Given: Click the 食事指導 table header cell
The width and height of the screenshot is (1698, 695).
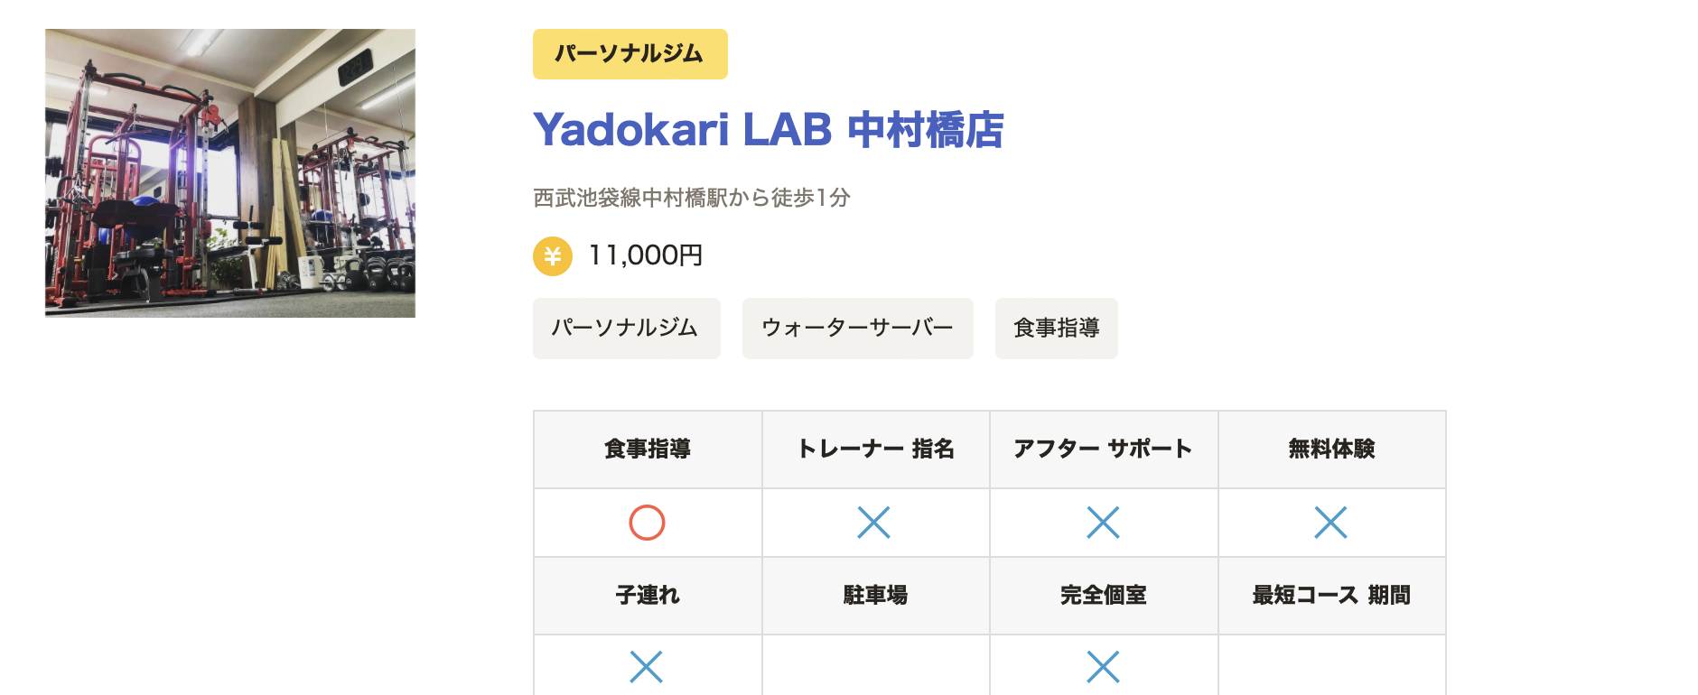Looking at the screenshot, I should point(648,449).
